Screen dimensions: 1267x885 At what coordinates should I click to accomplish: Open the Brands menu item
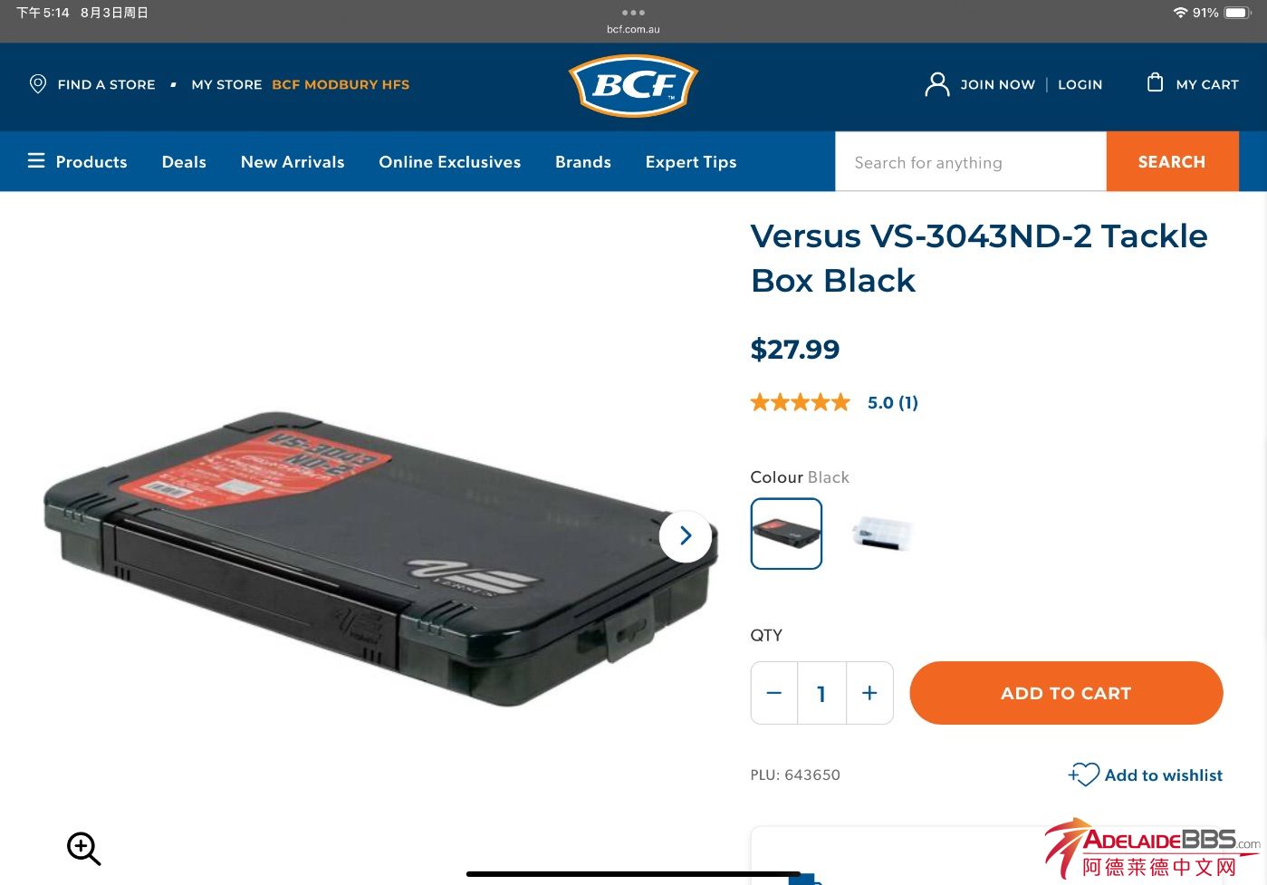click(583, 162)
